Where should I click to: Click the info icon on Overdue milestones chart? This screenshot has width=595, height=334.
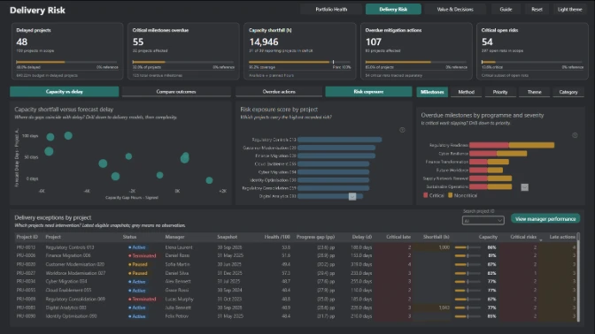[x=575, y=135]
